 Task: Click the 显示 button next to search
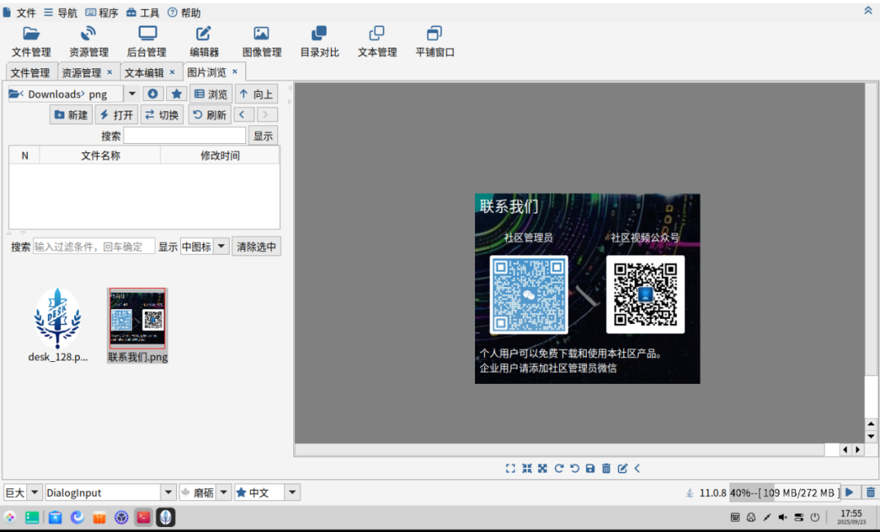pos(262,136)
